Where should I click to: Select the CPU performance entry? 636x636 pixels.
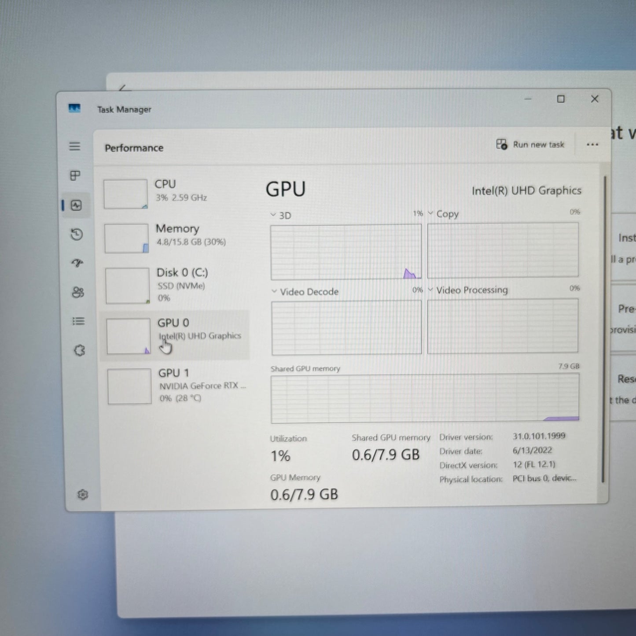click(175, 193)
